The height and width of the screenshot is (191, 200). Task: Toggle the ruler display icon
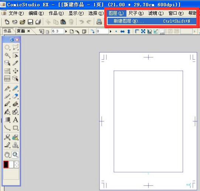click(137, 31)
